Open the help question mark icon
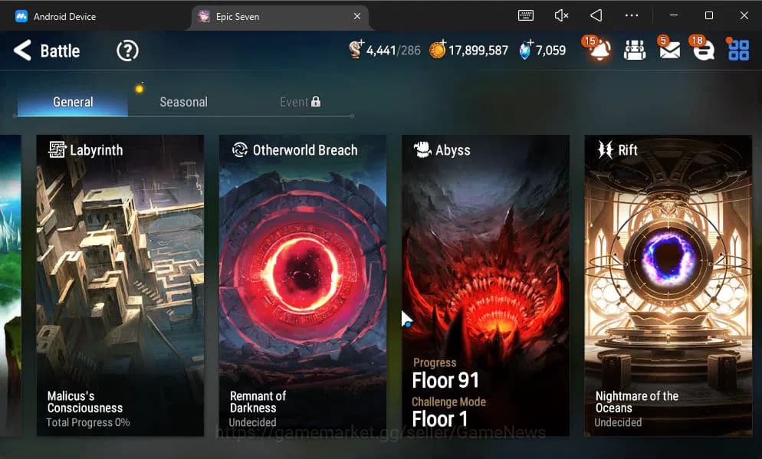The height and width of the screenshot is (459, 762). [127, 51]
